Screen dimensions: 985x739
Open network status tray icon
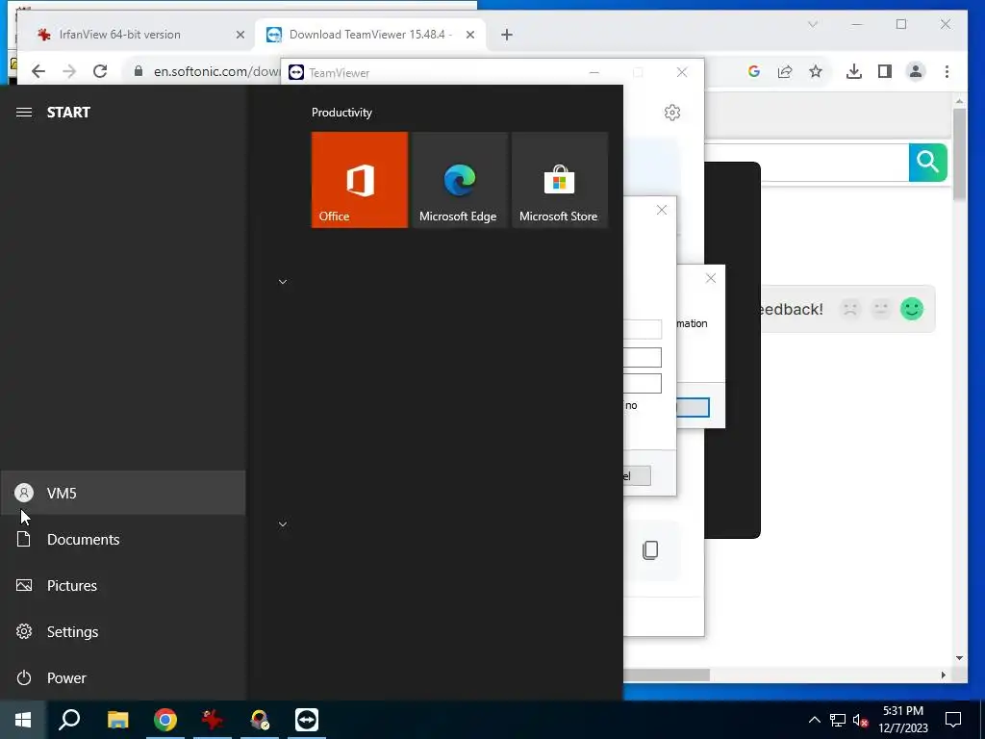pos(838,720)
